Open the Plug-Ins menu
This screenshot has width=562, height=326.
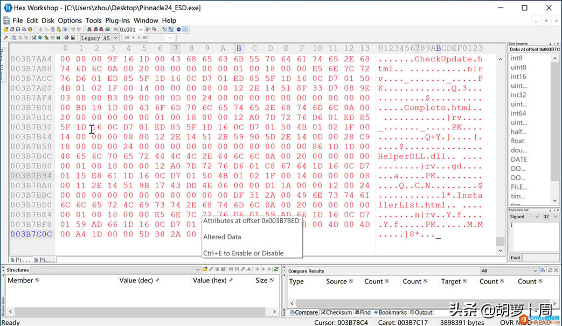[117, 20]
